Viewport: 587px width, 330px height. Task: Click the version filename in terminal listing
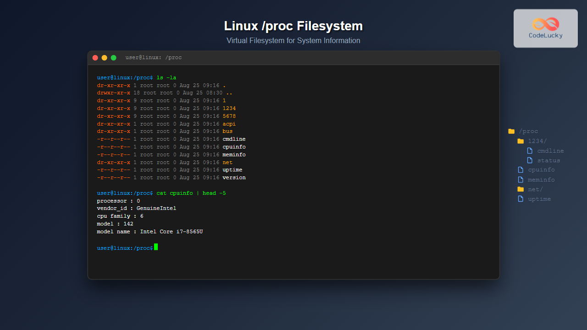[x=234, y=177]
